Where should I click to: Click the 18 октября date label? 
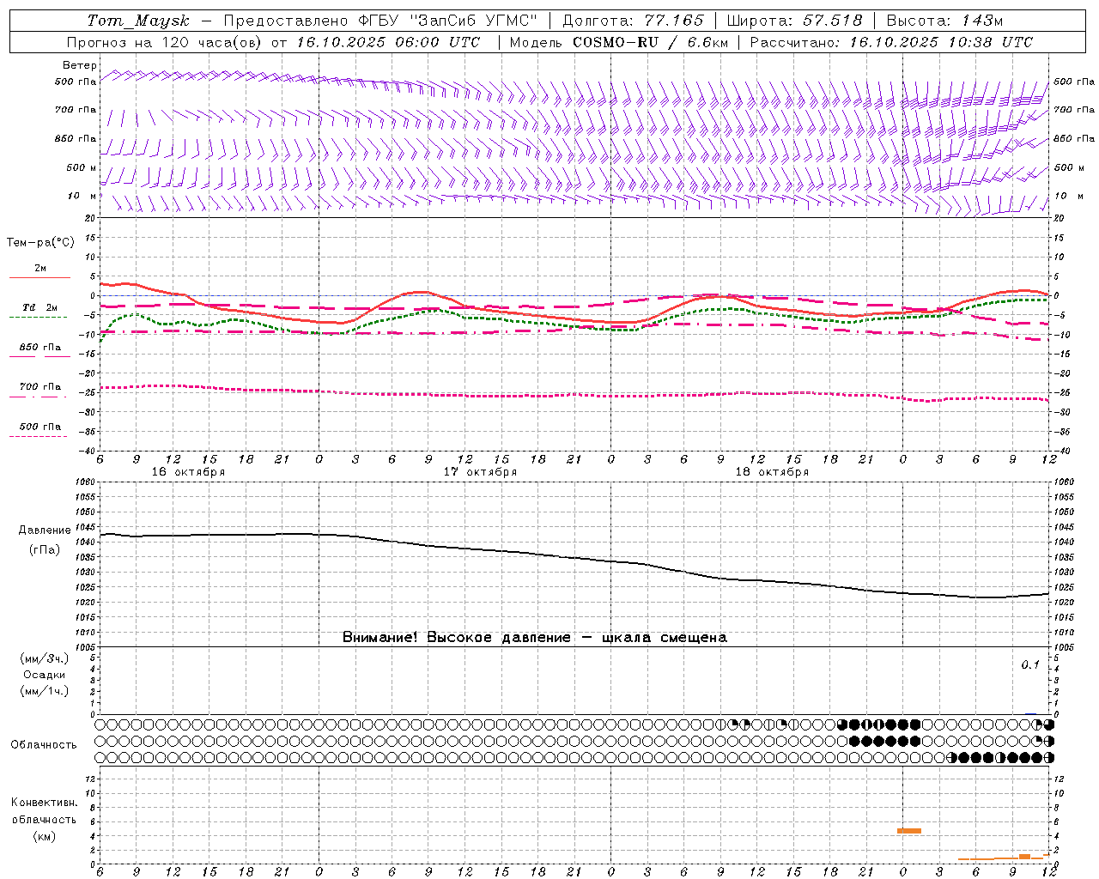point(772,472)
